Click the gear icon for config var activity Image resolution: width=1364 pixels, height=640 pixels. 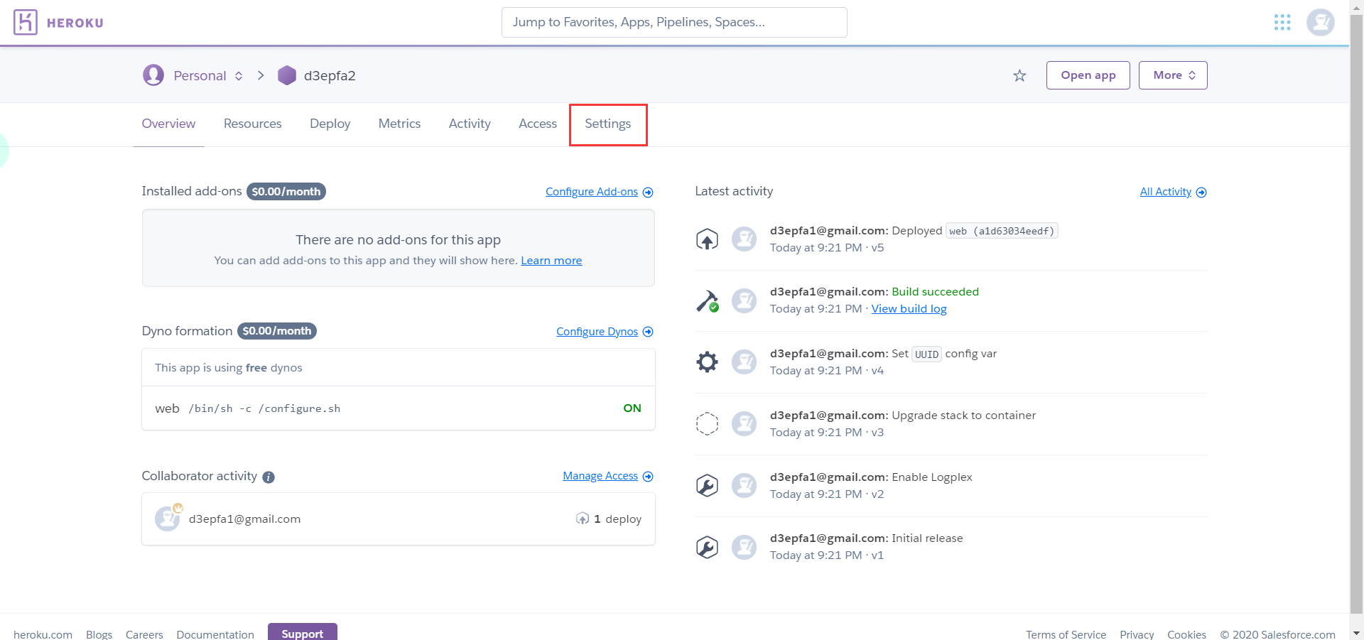[707, 362]
